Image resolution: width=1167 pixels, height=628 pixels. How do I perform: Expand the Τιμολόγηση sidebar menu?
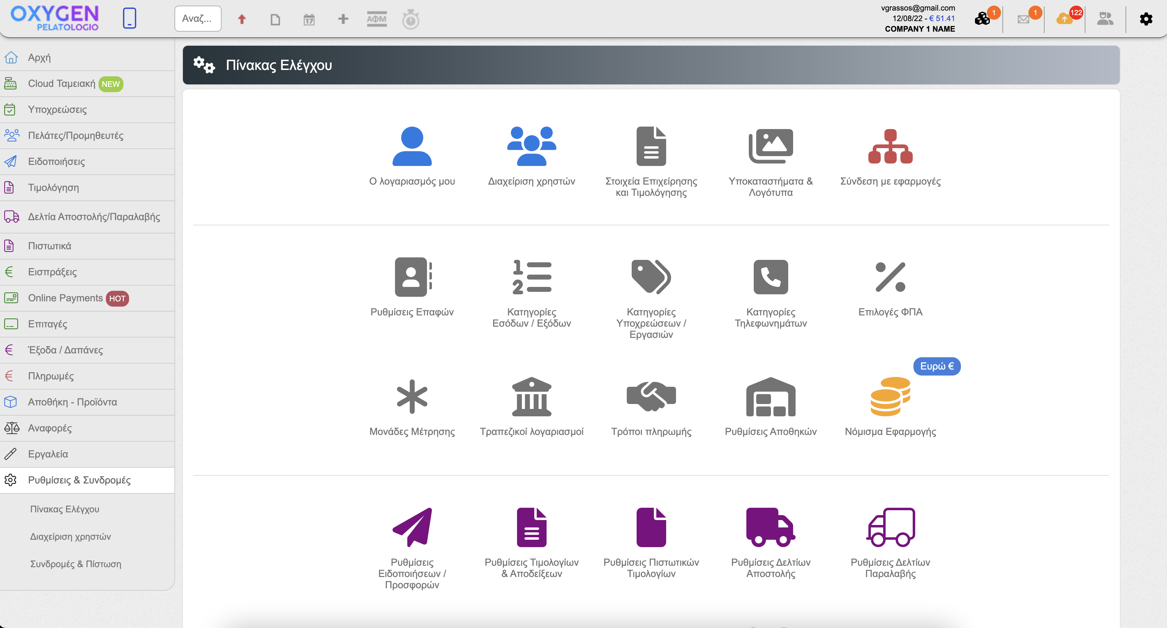coord(53,187)
